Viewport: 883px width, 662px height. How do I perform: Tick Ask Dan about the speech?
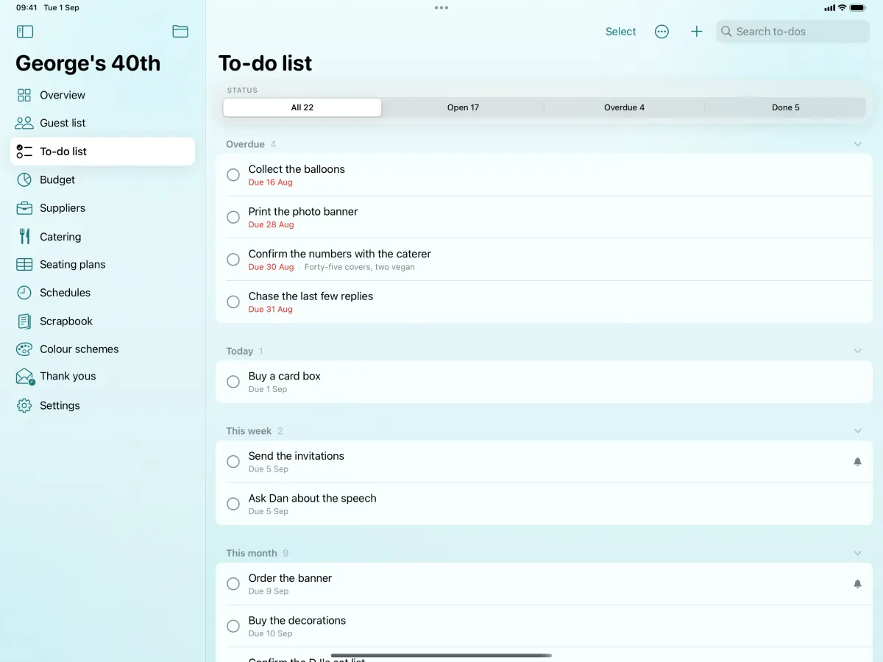point(233,504)
